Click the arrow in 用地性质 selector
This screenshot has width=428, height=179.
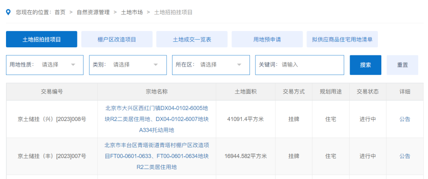point(73,65)
